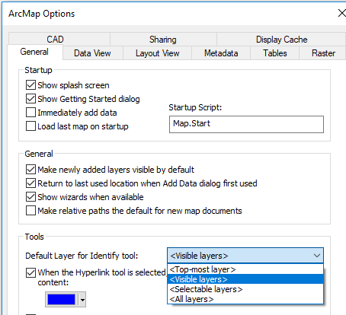Open the color swatch dropdown arrow
Image resolution: width=346 pixels, height=315 pixels.
click(x=82, y=300)
